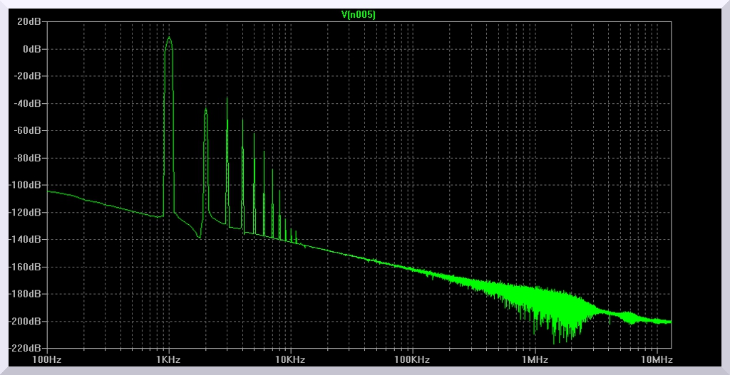Click the V(n005) trace label
Image resolution: width=730 pixels, height=375 pixels.
tap(359, 14)
